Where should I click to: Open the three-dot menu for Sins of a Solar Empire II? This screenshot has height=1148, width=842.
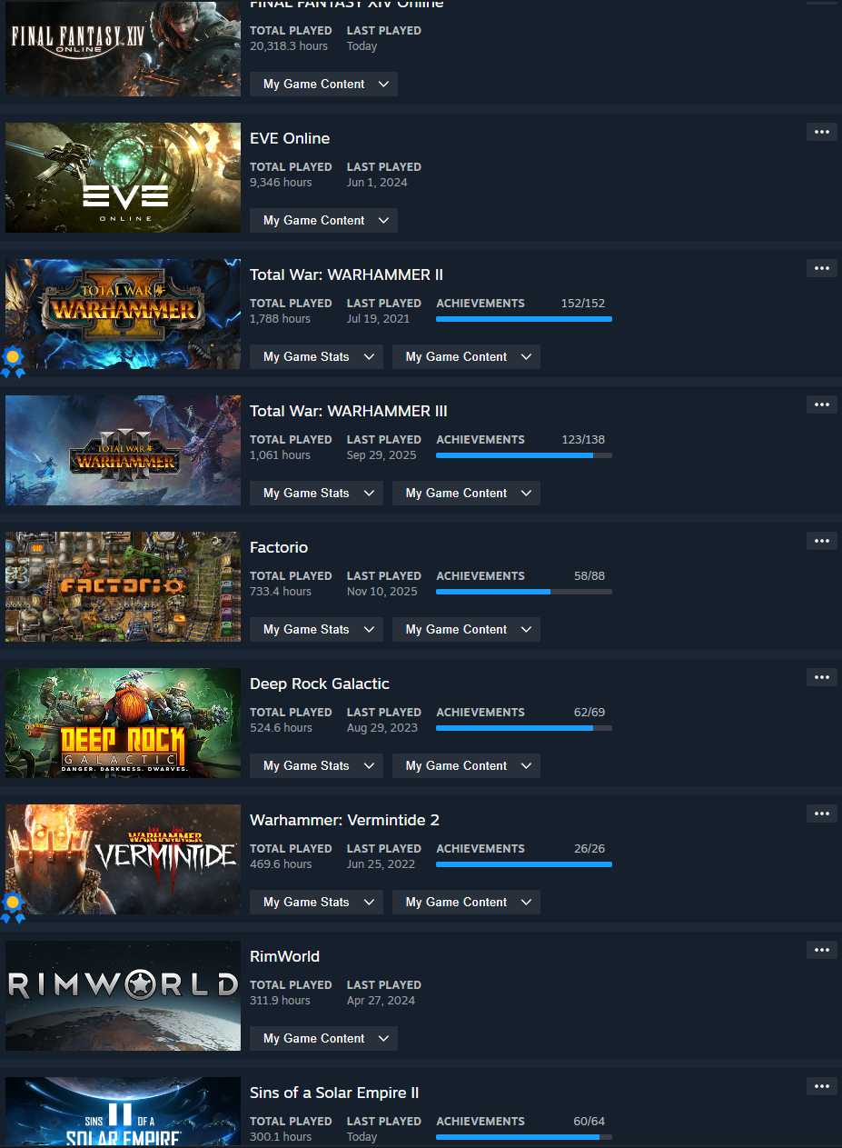(x=821, y=1086)
